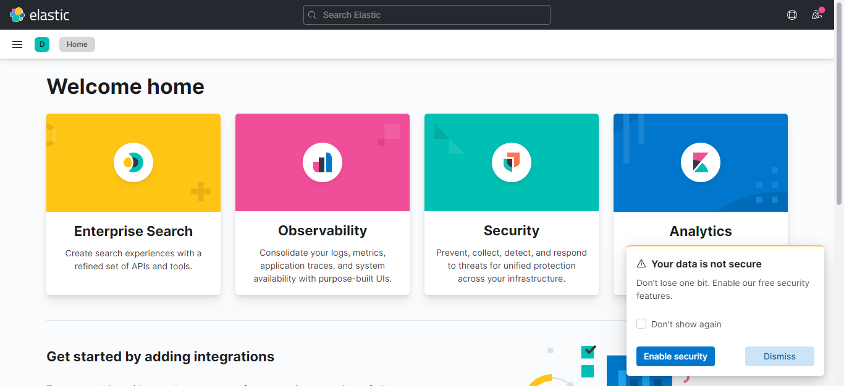Click the Observability description text
This screenshot has height=386, width=844.
[323, 266]
